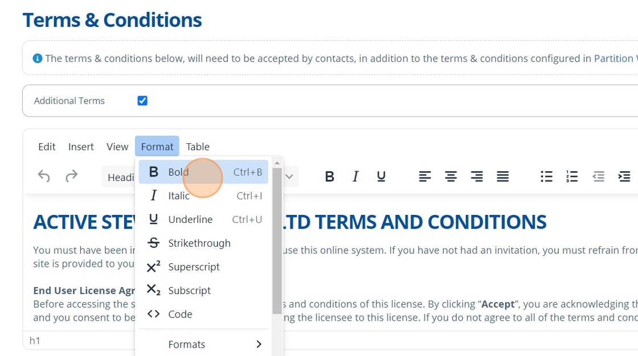The width and height of the screenshot is (638, 356).
Task: Align text left using toolbar icon
Action: pos(425,177)
